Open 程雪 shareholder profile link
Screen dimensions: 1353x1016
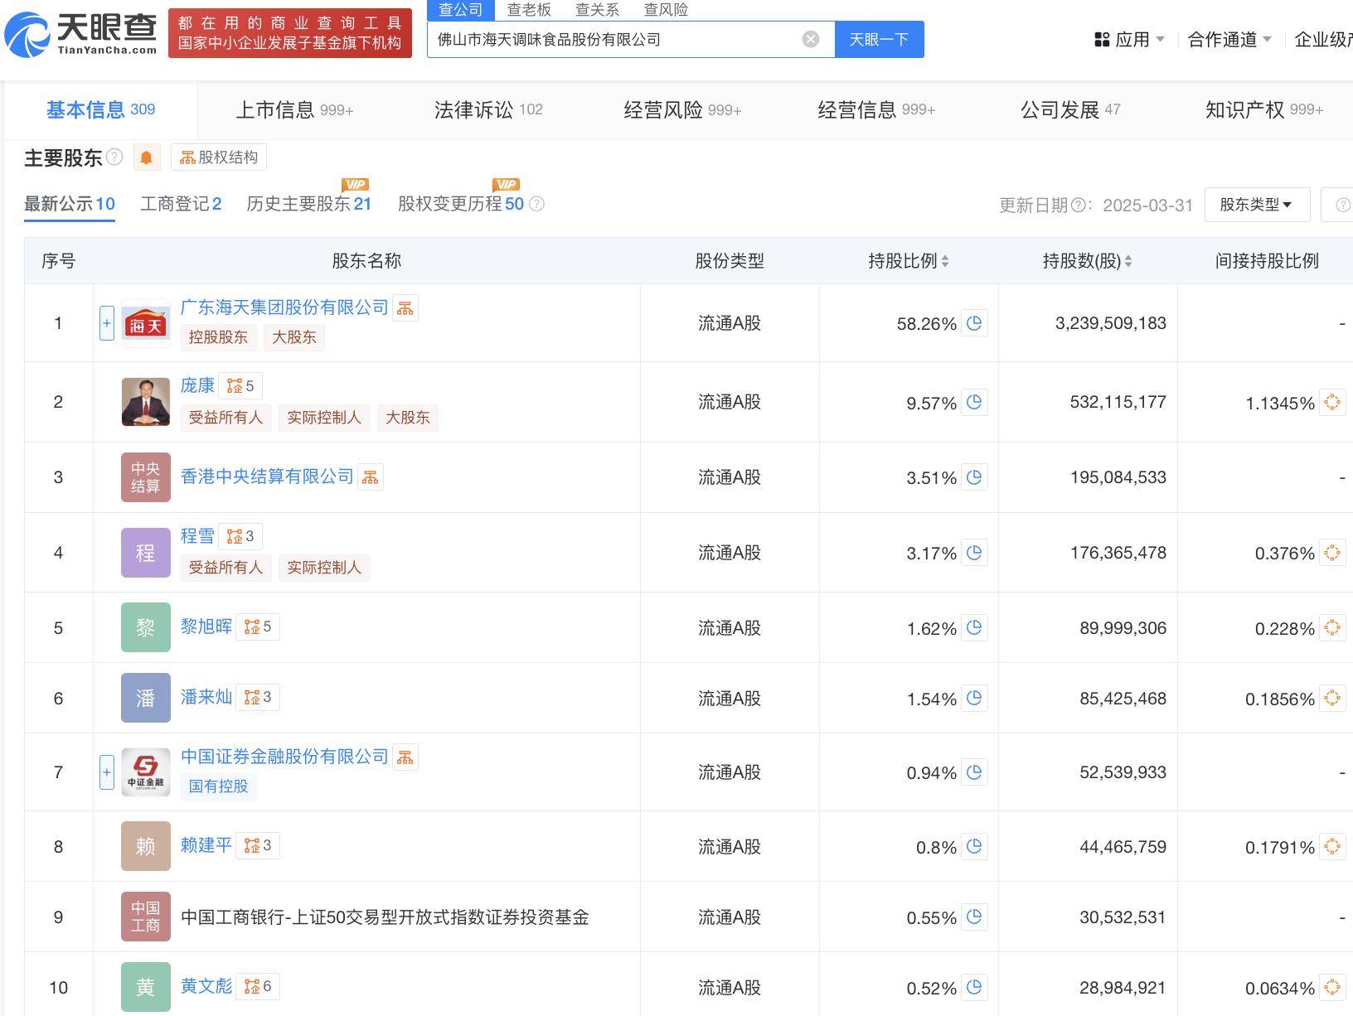coord(197,536)
